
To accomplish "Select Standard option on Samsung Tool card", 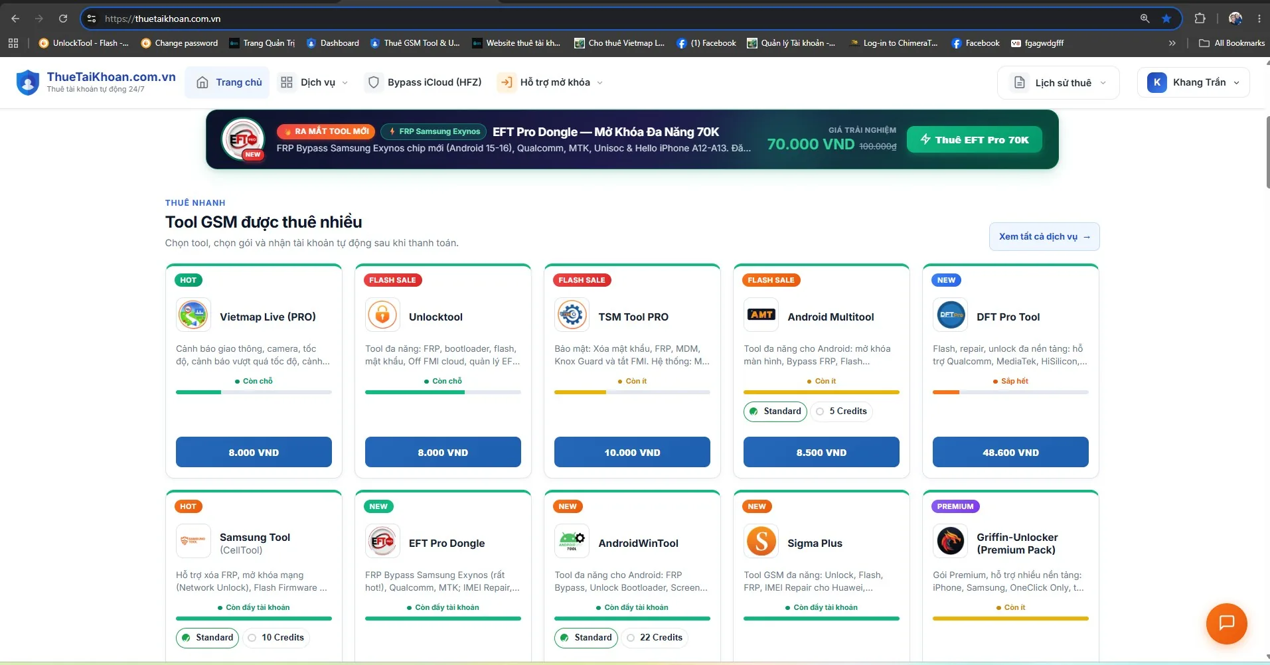I will click(208, 638).
